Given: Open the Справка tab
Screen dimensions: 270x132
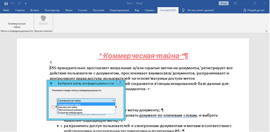Looking at the screenshot, I should [149, 10].
